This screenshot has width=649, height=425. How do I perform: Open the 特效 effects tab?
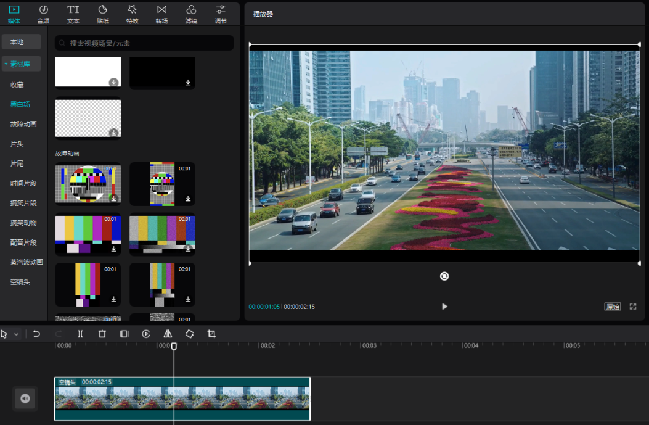point(132,14)
